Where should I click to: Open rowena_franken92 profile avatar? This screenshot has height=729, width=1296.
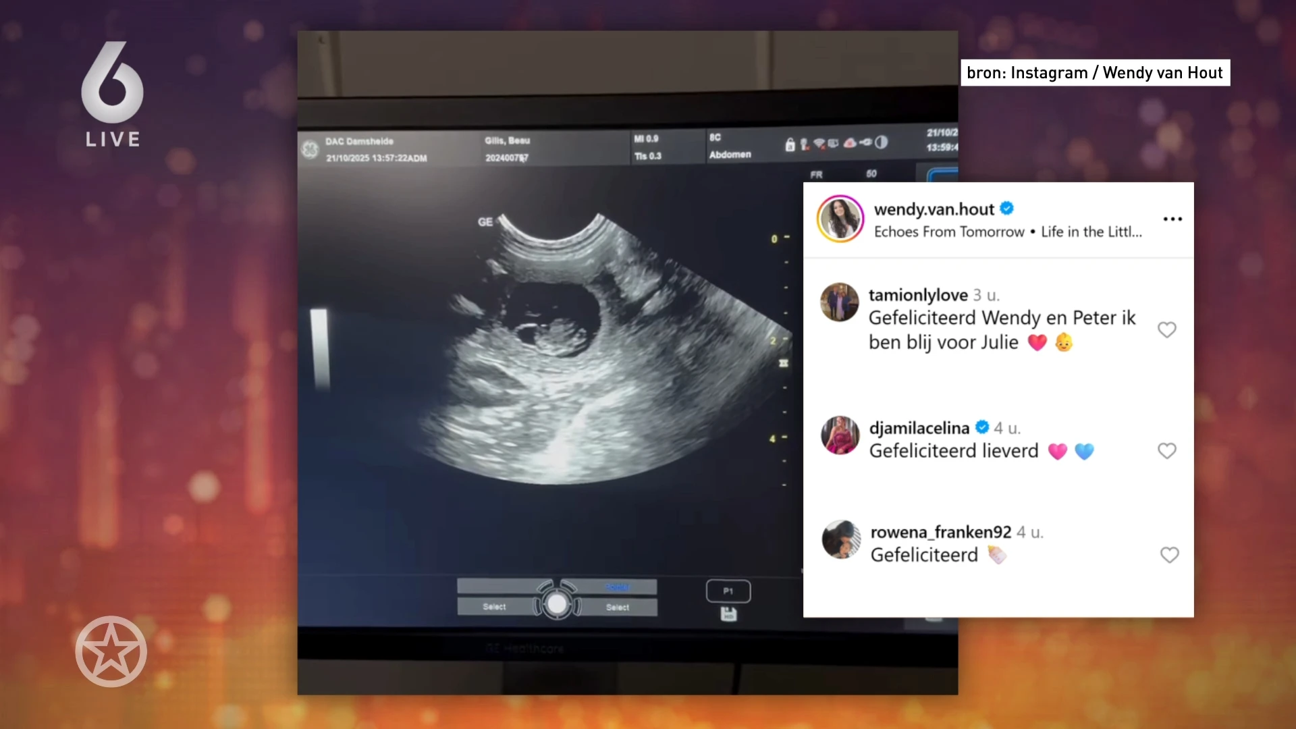pos(841,539)
